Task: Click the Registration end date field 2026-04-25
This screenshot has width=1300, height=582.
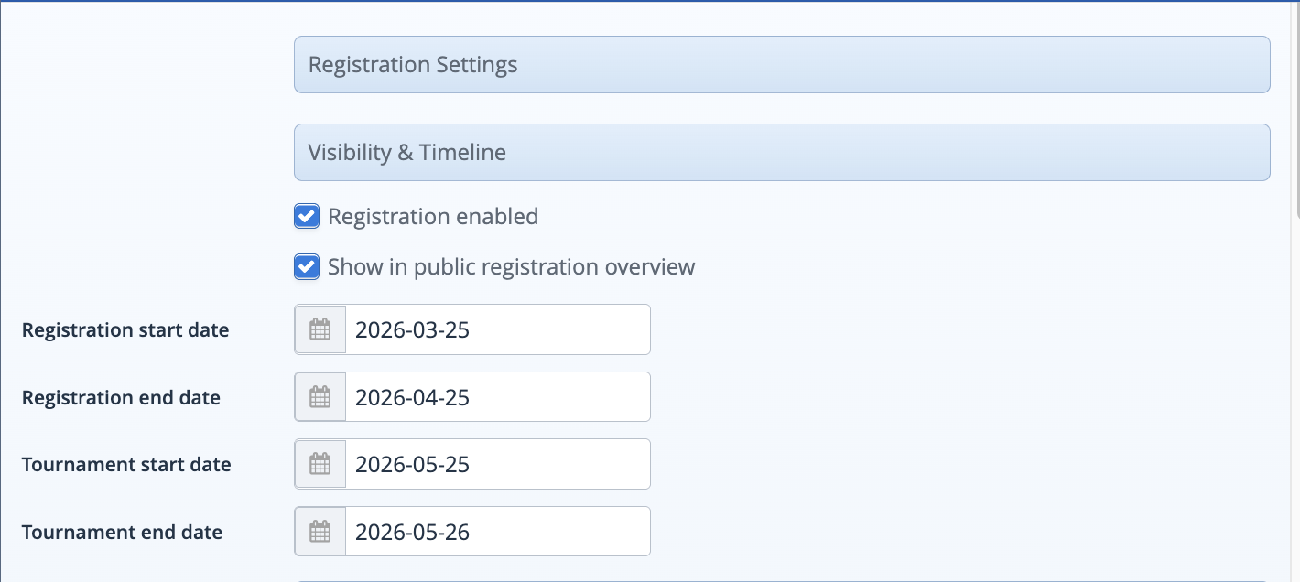Action: 497,397
